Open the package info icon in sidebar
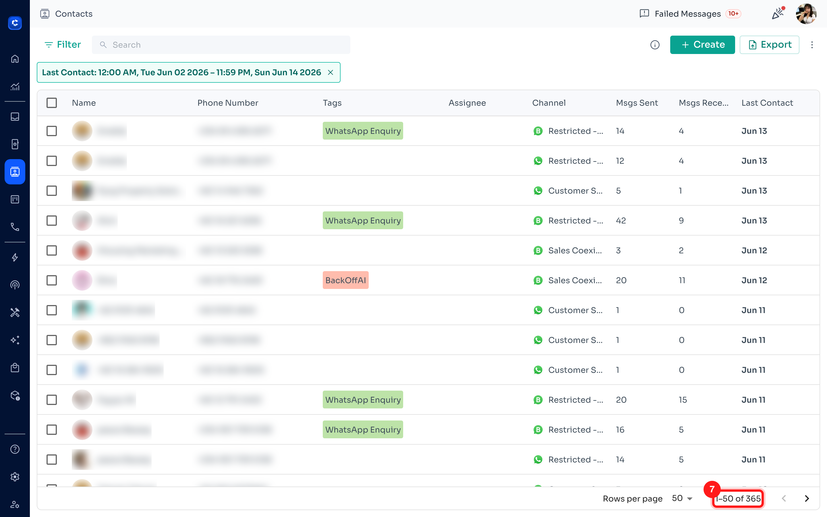 (x=15, y=395)
